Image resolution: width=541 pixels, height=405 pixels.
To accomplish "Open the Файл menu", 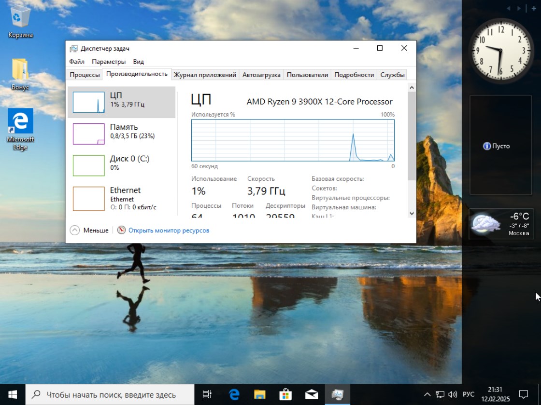I will click(77, 62).
